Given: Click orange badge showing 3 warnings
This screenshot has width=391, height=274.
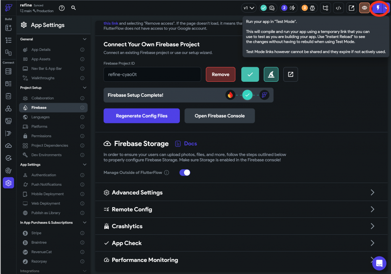Looking at the screenshot, I should pyautogui.click(x=304, y=8).
